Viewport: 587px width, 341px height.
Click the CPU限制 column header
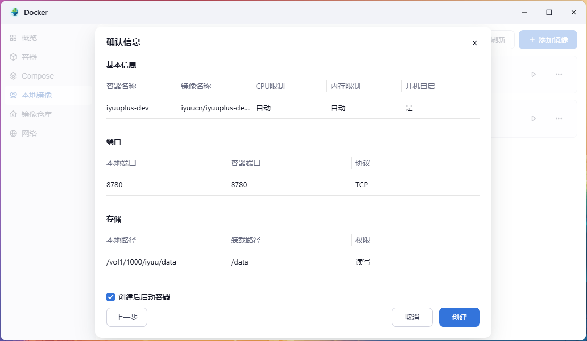[270, 86]
